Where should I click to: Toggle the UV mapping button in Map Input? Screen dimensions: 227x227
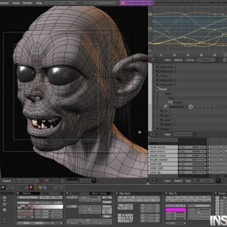coord(121,197)
